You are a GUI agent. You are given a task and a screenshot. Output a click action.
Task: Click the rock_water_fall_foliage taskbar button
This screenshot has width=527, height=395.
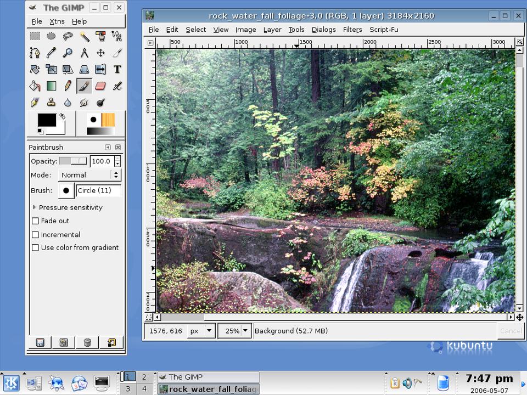(208, 389)
